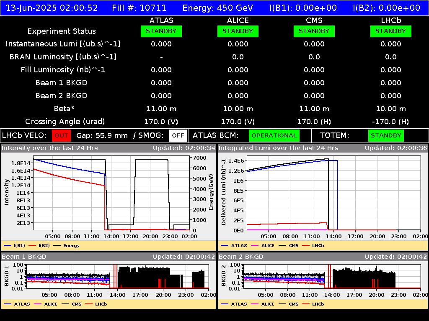Click the Beam 1 BKGD plot area
429x321 pixels.
point(118,276)
